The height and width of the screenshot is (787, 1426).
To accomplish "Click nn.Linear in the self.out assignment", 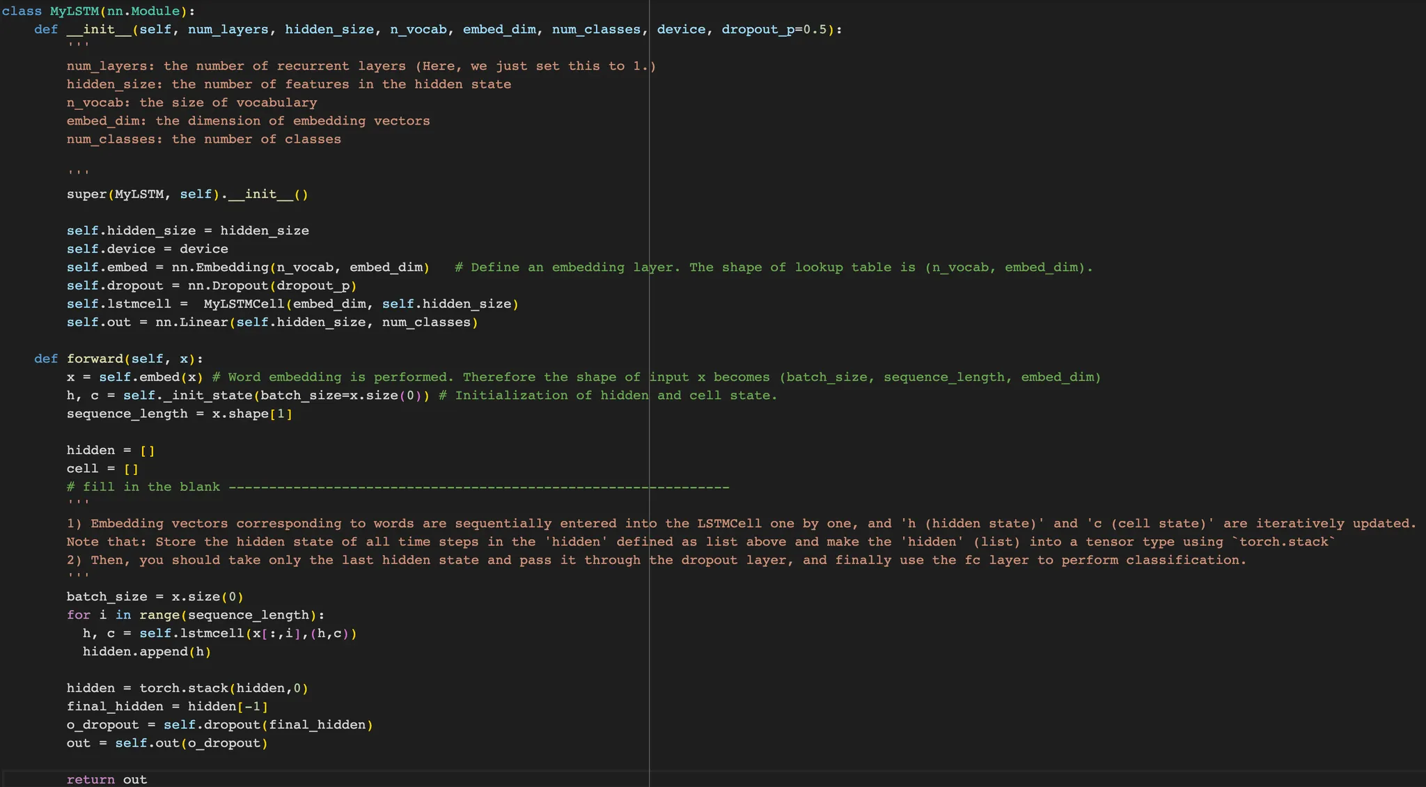I will 191,322.
